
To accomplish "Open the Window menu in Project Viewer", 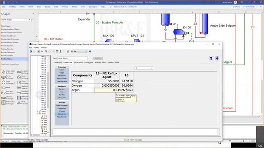I will 44,48.
